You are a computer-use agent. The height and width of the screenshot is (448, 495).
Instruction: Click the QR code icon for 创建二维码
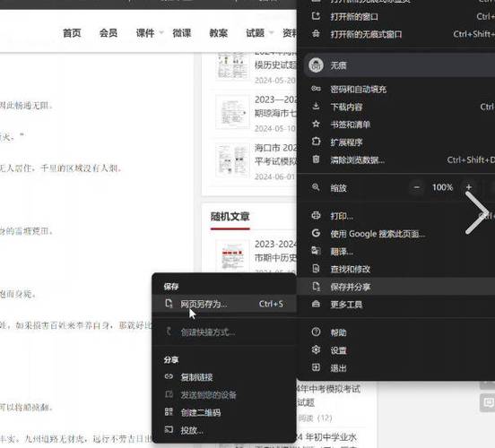[x=169, y=412]
